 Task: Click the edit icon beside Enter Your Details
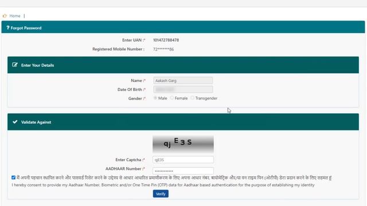pos(15,65)
